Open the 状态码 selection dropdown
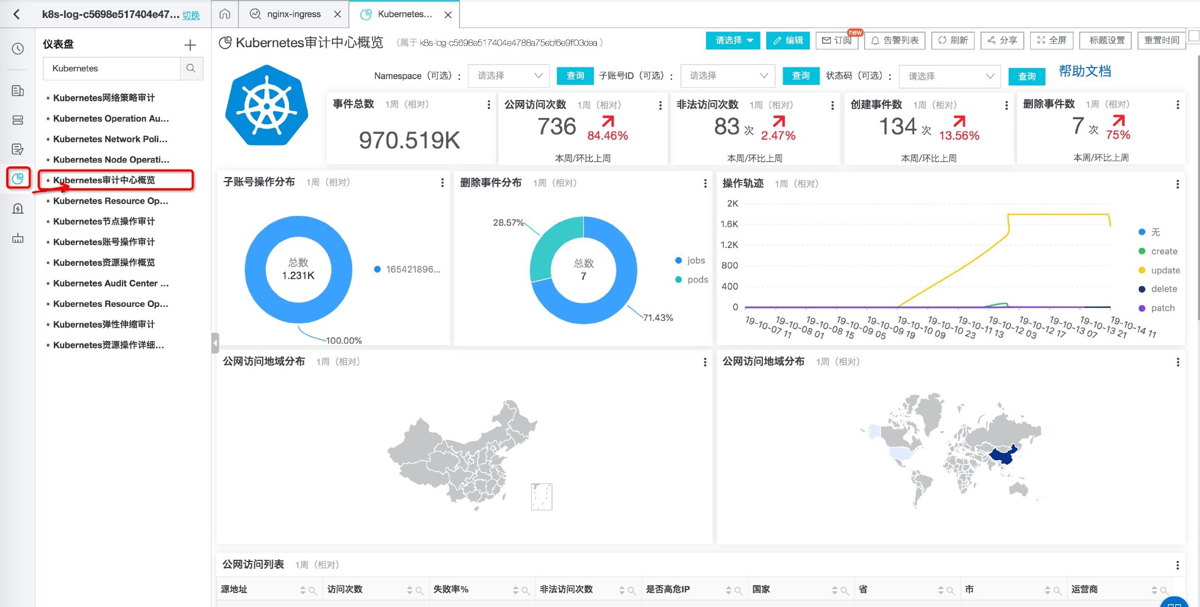This screenshot has height=607, width=1200. [x=950, y=76]
